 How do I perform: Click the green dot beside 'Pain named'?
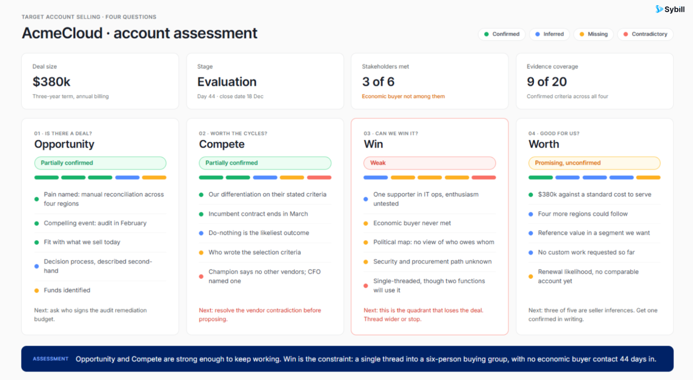(37, 199)
